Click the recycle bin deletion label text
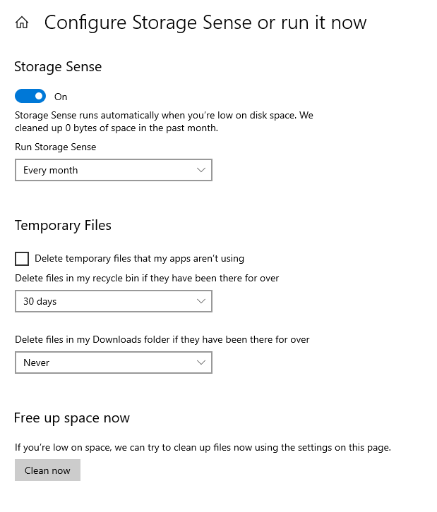437x512 pixels. 147,278
